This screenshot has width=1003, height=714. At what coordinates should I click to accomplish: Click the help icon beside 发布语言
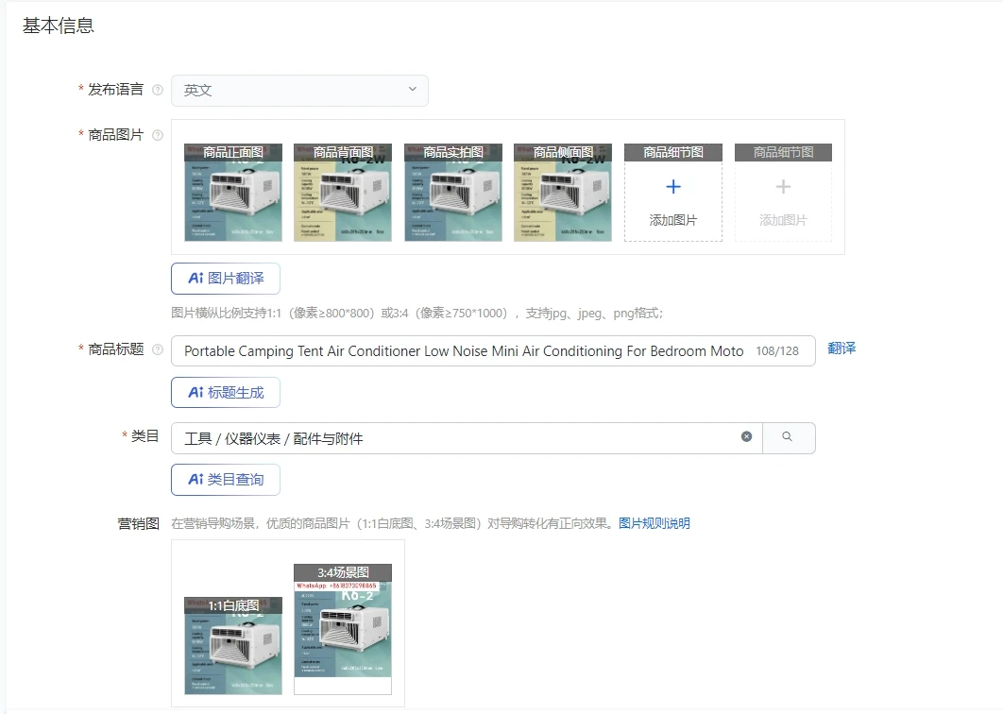coord(158,91)
